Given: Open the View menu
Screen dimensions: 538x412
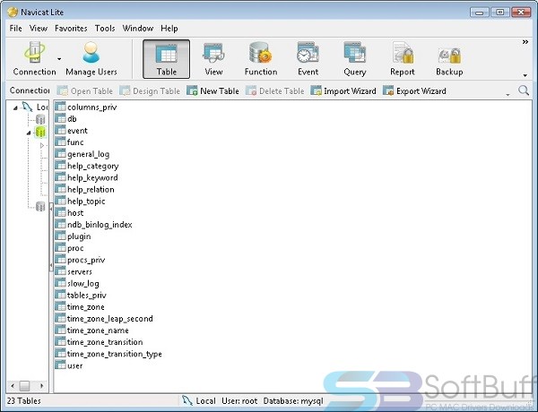Looking at the screenshot, I should coord(39,28).
